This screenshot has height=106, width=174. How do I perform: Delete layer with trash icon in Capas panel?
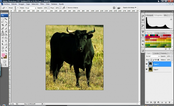[x=169, y=102]
